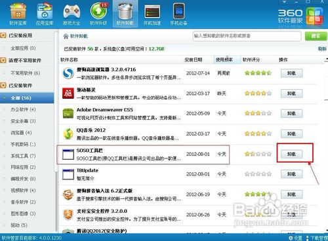Select 编程开发 (8) category
The height and width of the screenshot is (241, 328).
23,179
